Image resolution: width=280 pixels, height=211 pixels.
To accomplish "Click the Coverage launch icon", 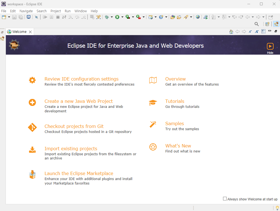I will [128, 17].
